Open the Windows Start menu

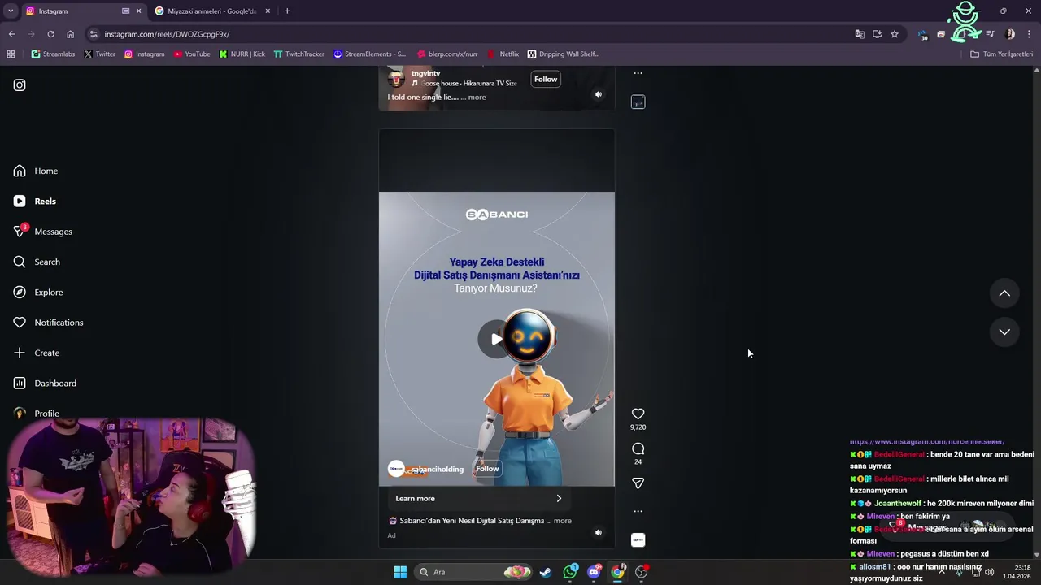(400, 572)
